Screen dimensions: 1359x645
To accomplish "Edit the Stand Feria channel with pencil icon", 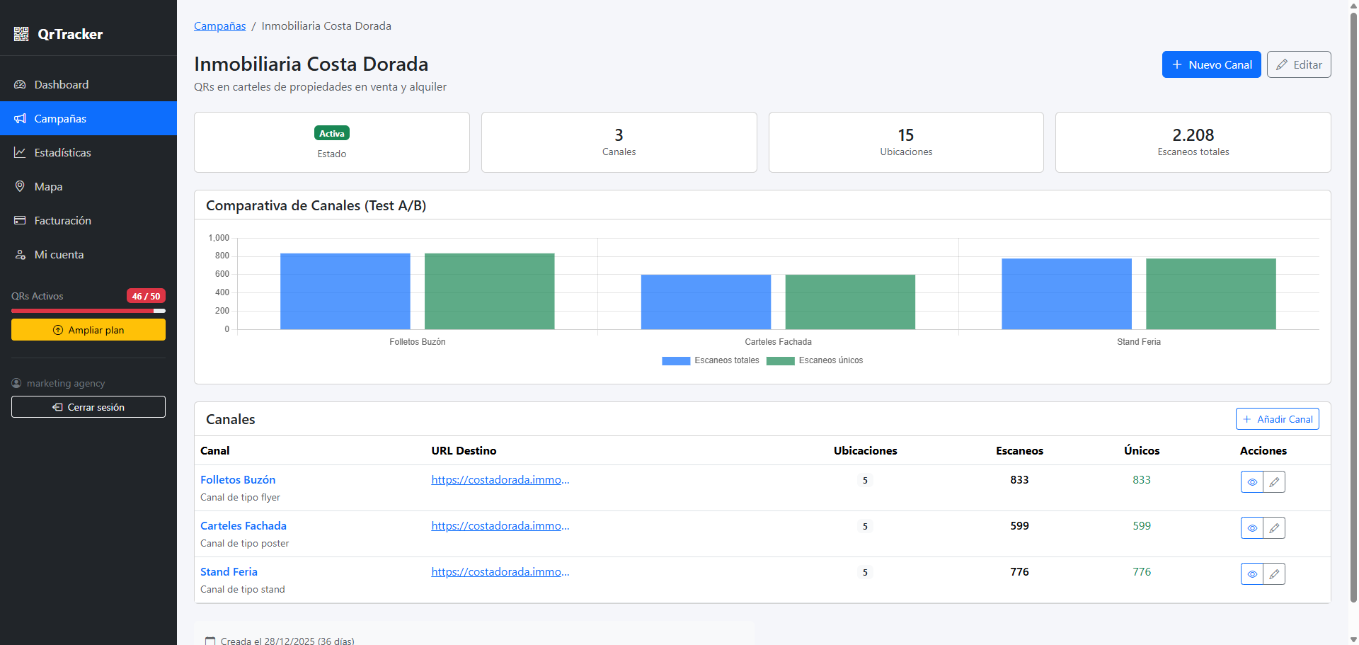I will point(1274,574).
